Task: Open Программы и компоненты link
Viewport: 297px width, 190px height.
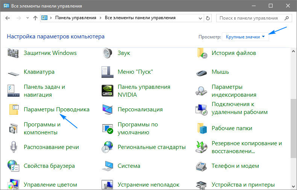Action: point(42,128)
